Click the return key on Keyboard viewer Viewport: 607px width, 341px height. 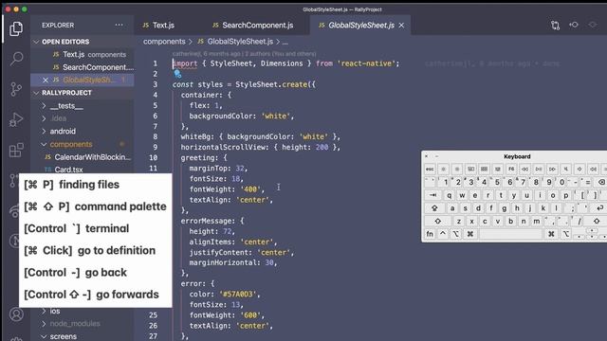599,208
